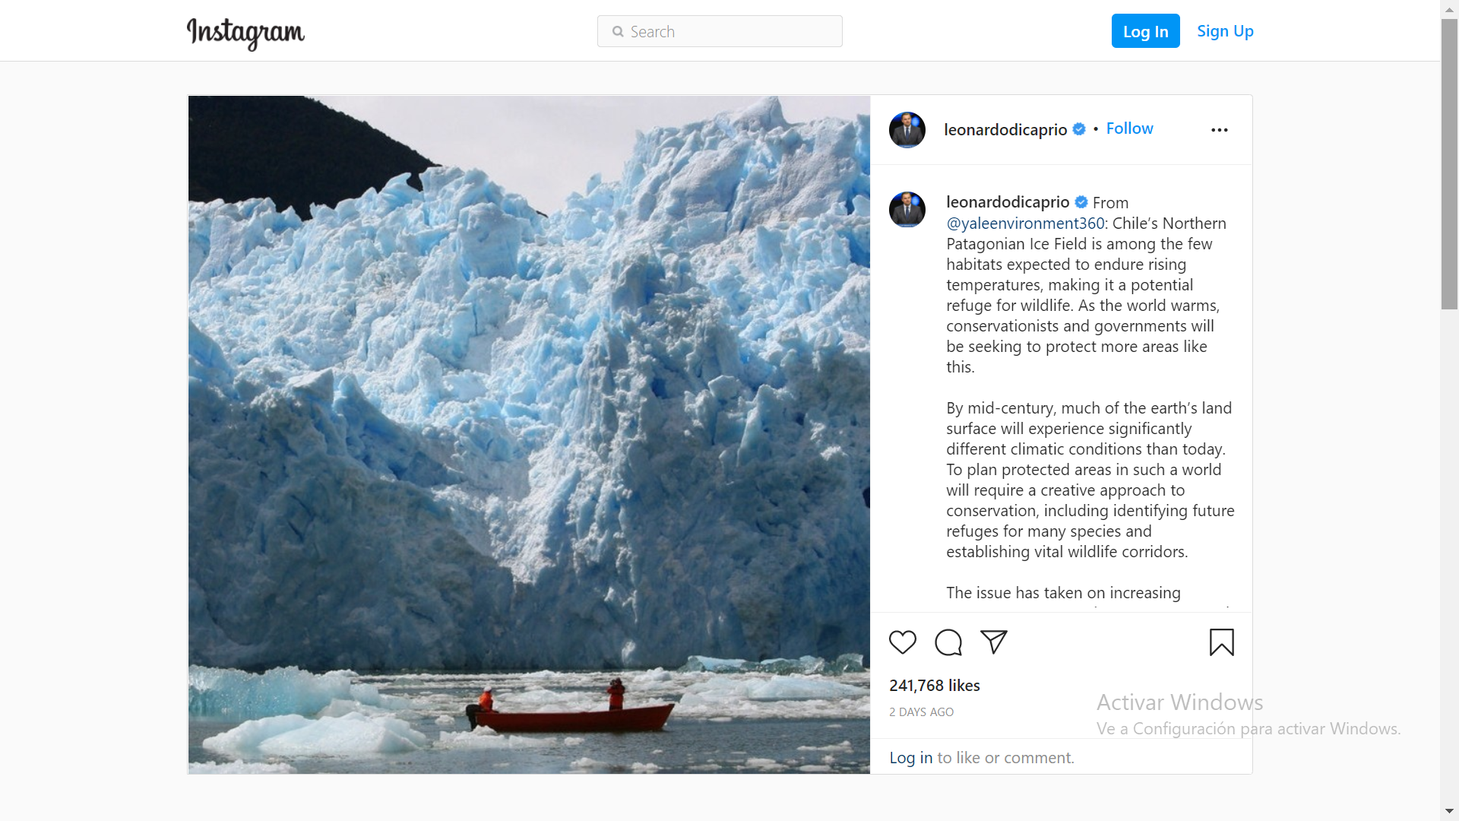
Task: Open the comment bubble icon
Action: pos(948,642)
